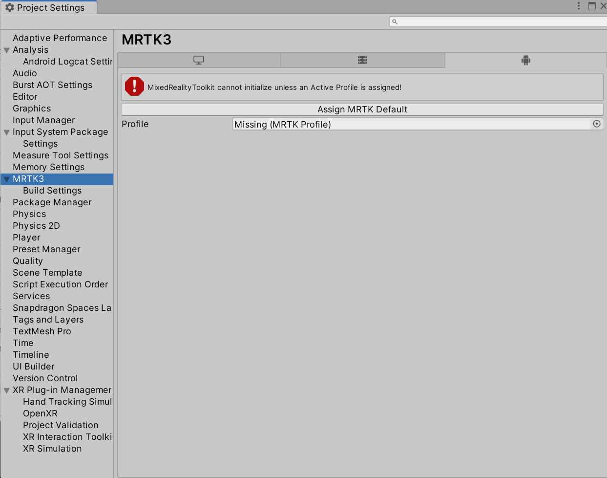Open Build Settings under MRTK3
The height and width of the screenshot is (478, 607).
(52, 191)
